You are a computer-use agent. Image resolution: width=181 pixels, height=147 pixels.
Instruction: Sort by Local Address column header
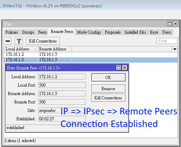tap(21, 49)
